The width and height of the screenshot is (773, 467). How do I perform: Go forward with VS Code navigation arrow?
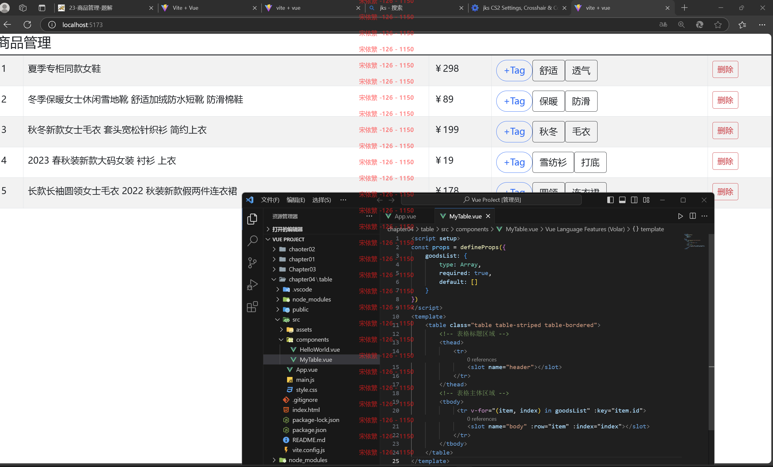point(392,200)
